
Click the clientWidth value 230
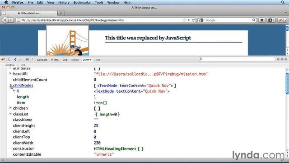coord(97,143)
